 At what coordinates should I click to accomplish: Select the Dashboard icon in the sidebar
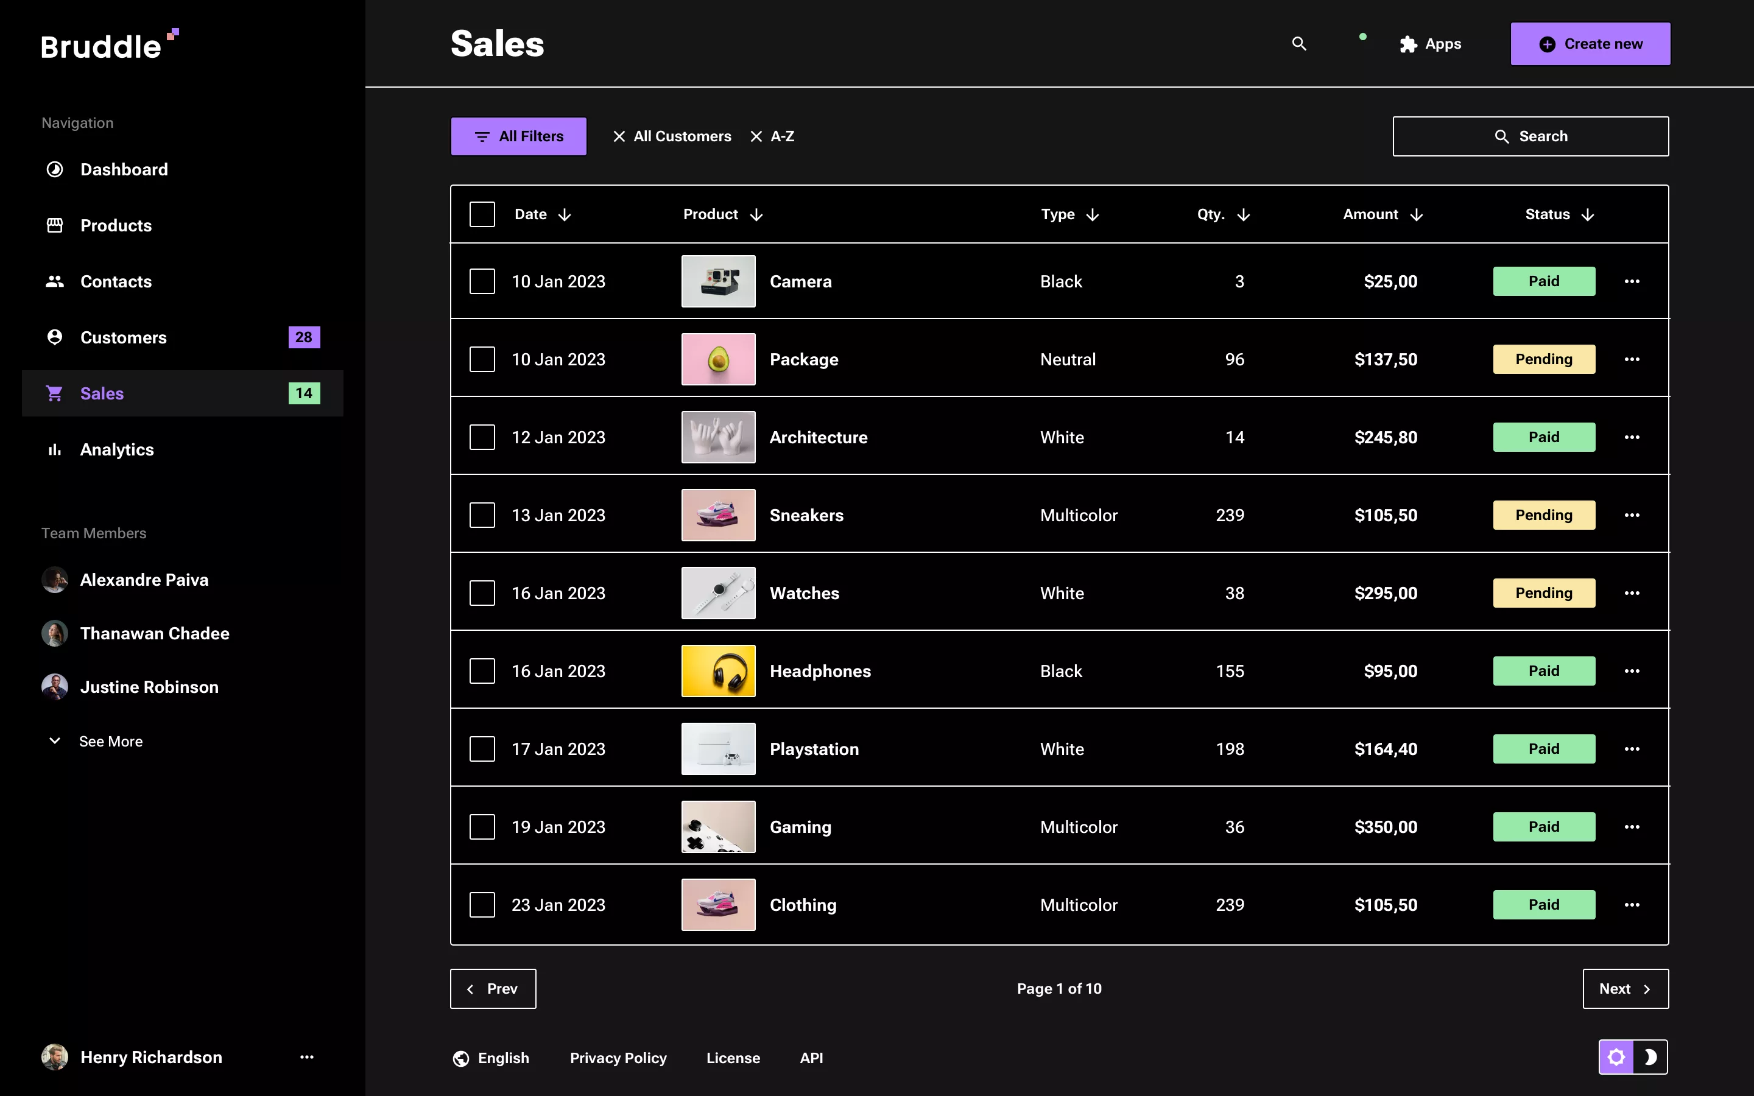click(55, 169)
